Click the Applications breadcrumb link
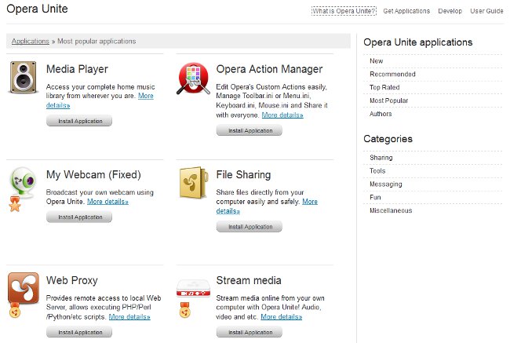The width and height of the screenshot is (510, 343). 31,42
